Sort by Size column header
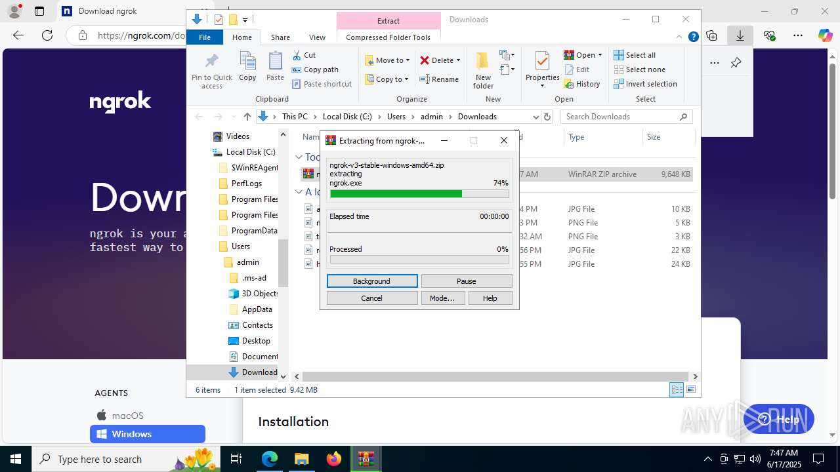Viewport: 840px width, 472px height. pyautogui.click(x=668, y=137)
